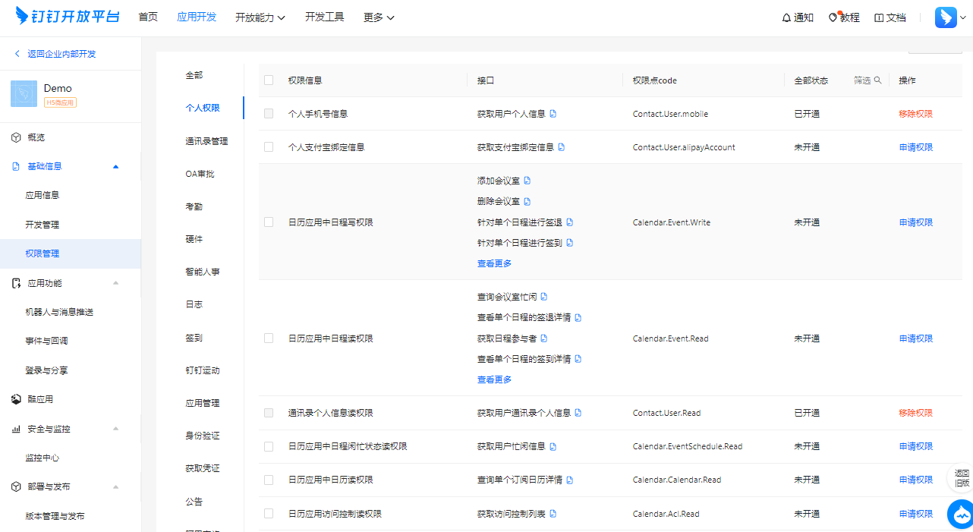Collapse the 基础信息 sidebar section
This screenshot has width=973, height=532.
click(115, 165)
